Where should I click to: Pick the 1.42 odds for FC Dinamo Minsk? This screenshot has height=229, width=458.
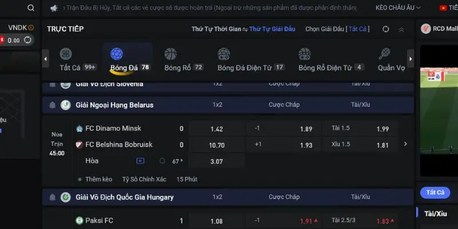pyautogui.click(x=217, y=129)
